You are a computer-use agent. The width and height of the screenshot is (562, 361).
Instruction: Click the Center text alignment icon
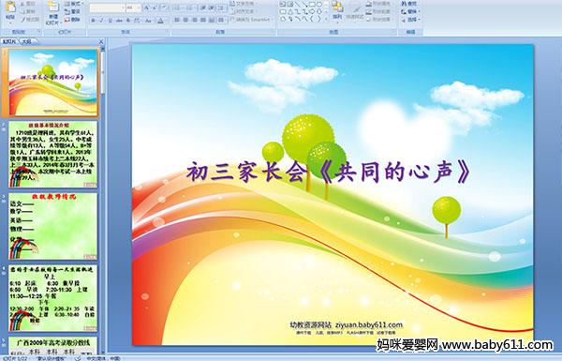(185, 21)
